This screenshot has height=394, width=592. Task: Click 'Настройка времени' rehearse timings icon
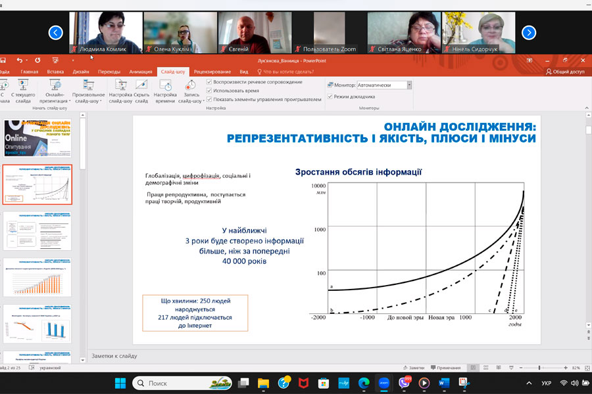click(165, 91)
